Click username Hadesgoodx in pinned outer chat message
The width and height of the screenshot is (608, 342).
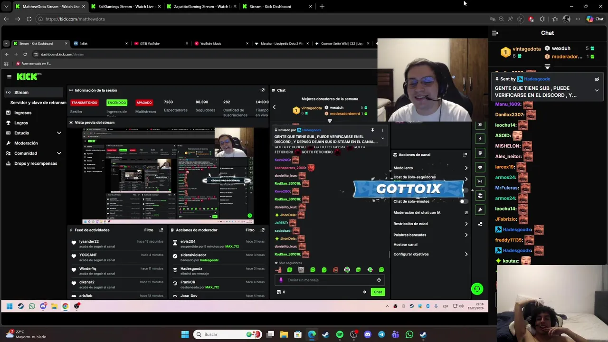coord(537,79)
